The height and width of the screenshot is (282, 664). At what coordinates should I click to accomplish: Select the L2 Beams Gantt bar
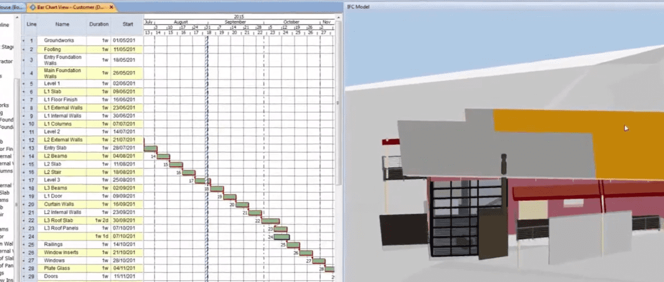click(163, 156)
